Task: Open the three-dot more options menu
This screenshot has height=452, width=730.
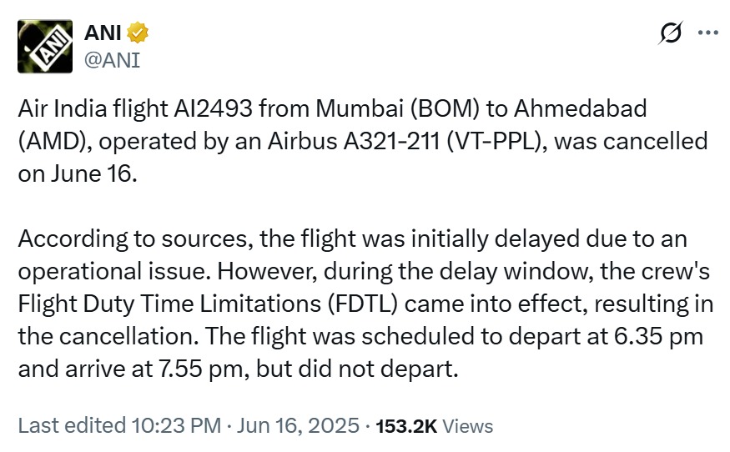Action: pyautogui.click(x=707, y=33)
